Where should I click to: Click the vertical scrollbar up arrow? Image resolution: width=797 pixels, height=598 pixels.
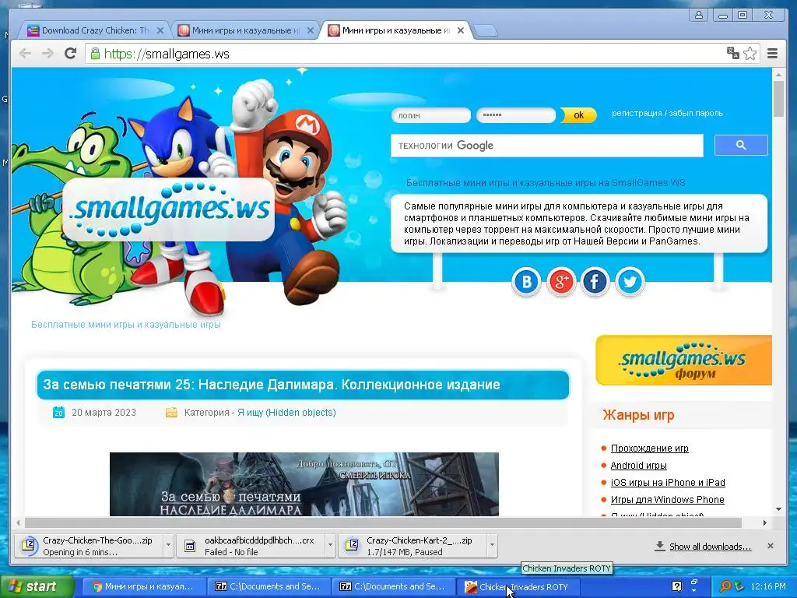(x=778, y=75)
